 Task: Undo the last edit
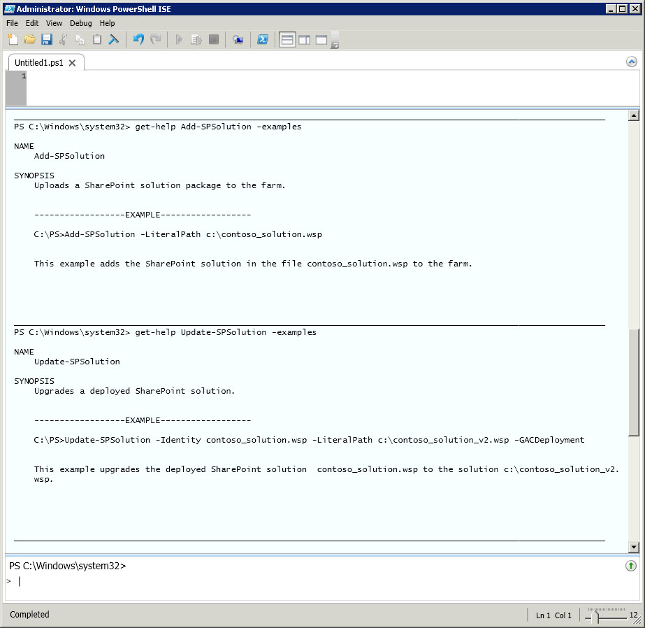coord(138,40)
